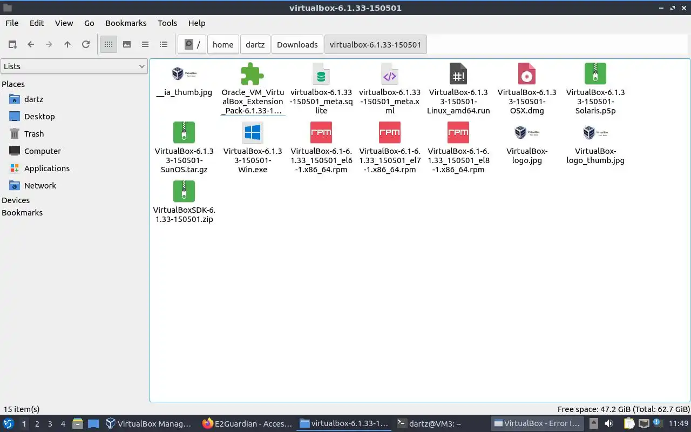Open the clipboard manager tray icon

629,424
